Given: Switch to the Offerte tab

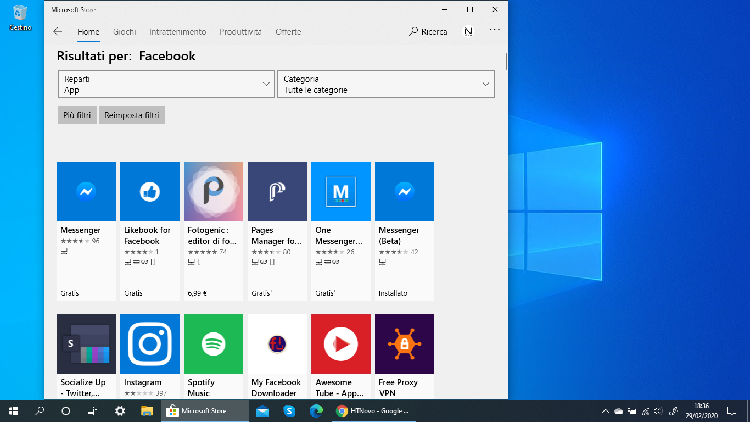Looking at the screenshot, I should 288,32.
